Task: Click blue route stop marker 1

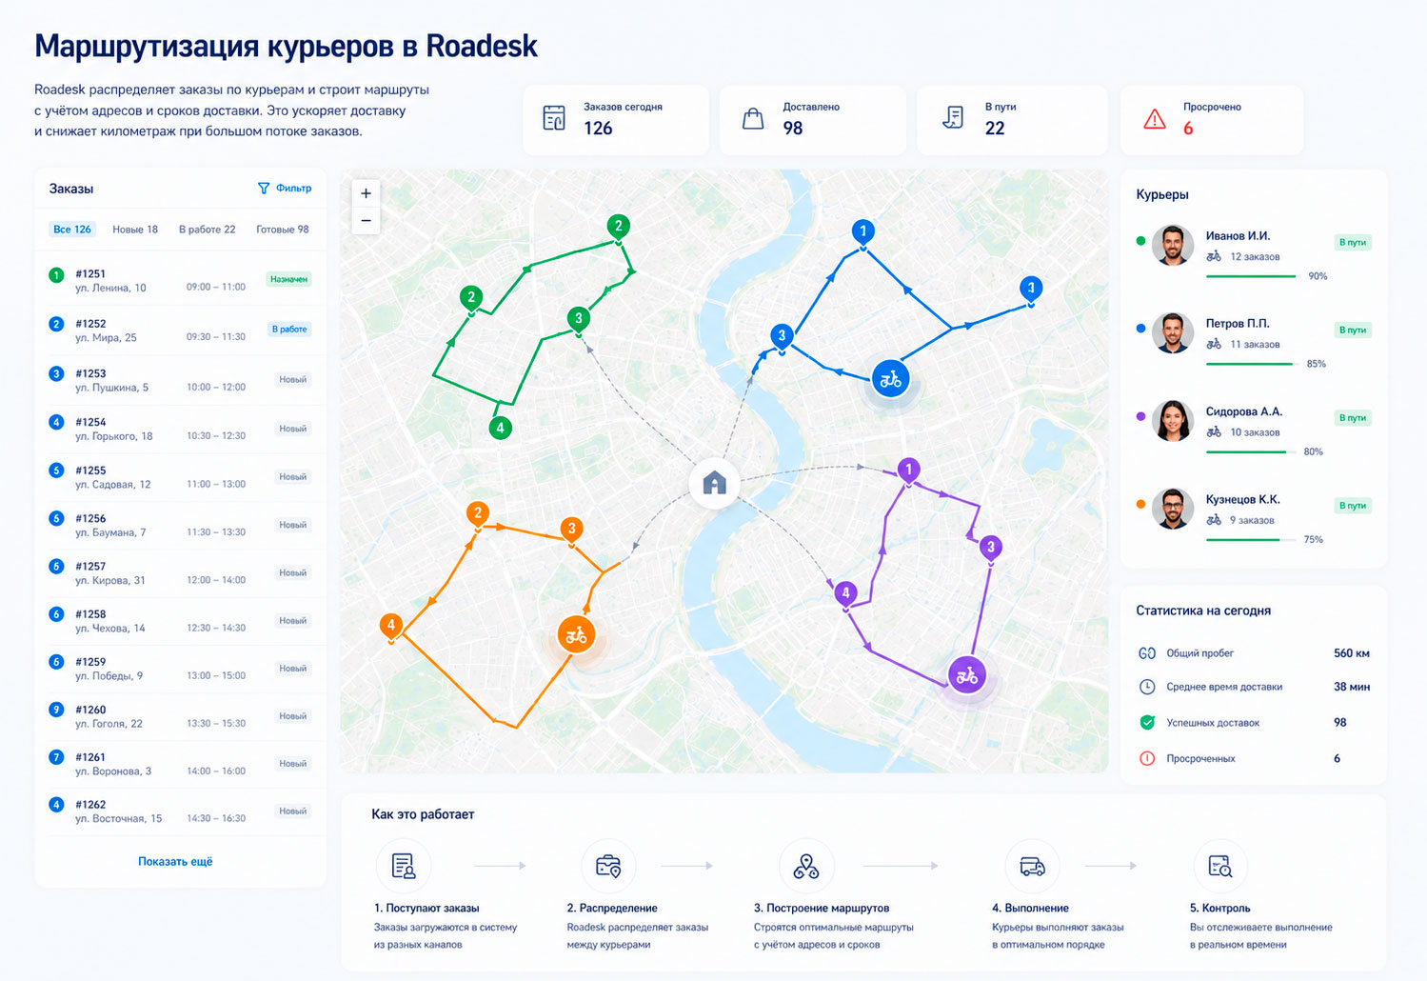Action: (862, 232)
